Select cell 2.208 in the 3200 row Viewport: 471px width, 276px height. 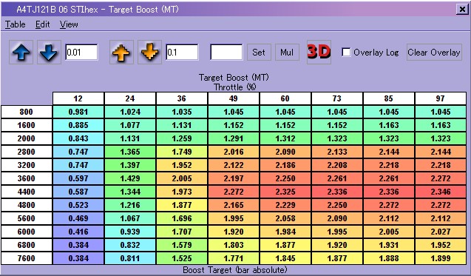(x=337, y=165)
